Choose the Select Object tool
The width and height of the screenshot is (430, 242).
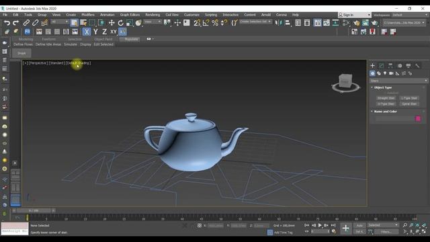pos(74,23)
